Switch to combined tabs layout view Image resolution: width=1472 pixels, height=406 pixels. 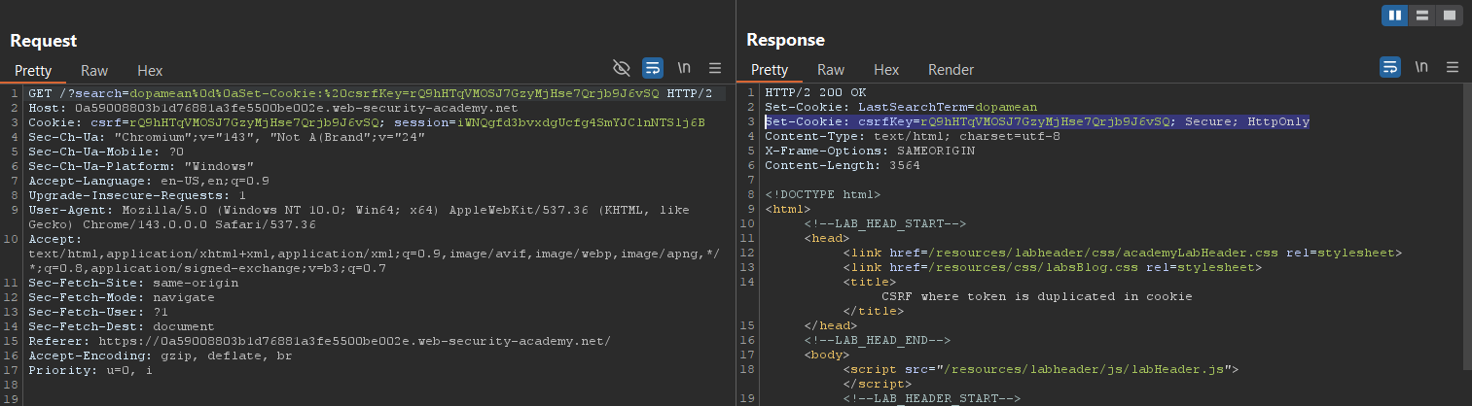click(x=1449, y=16)
